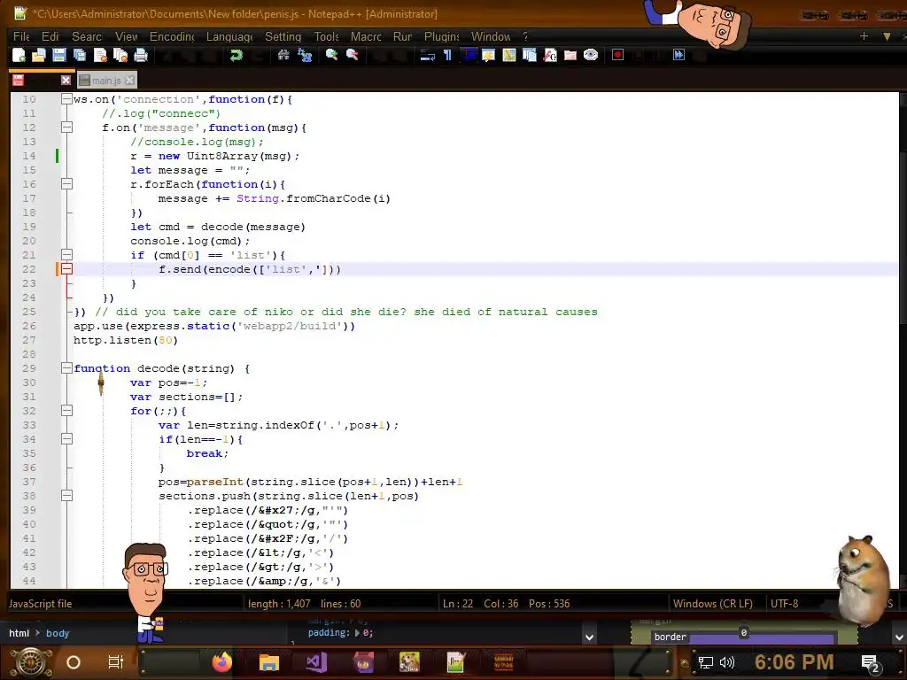907x680 pixels.
Task: Open the Encoding menu
Action: [172, 36]
